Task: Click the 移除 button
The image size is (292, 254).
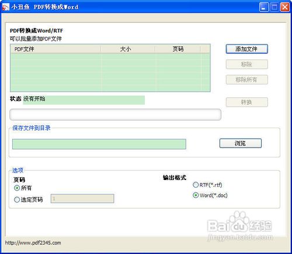Action: [x=246, y=64]
